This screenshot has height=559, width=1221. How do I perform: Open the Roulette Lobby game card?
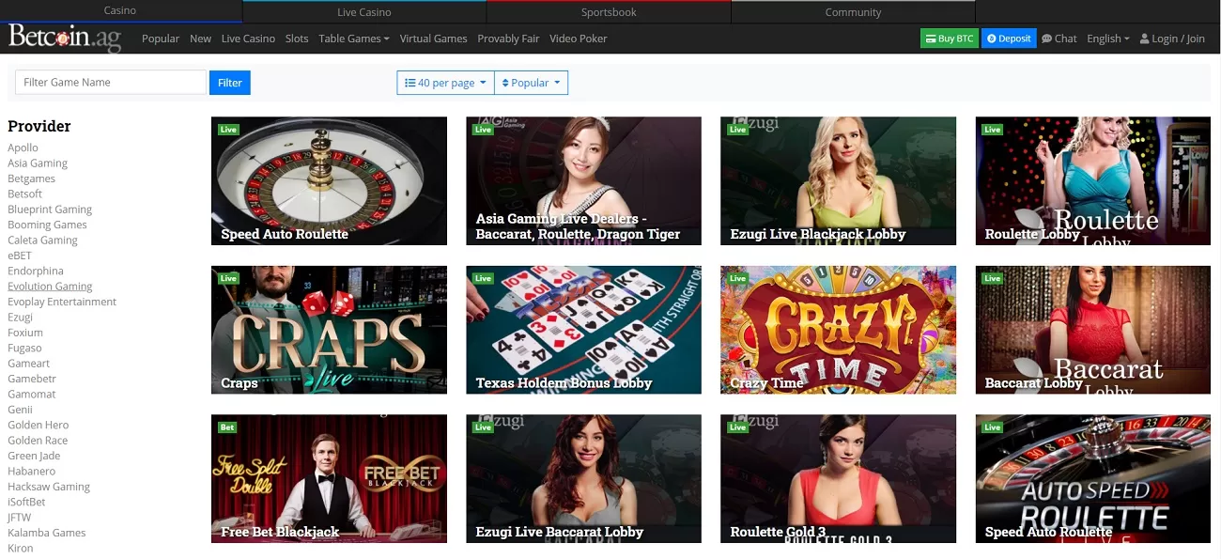click(1093, 180)
